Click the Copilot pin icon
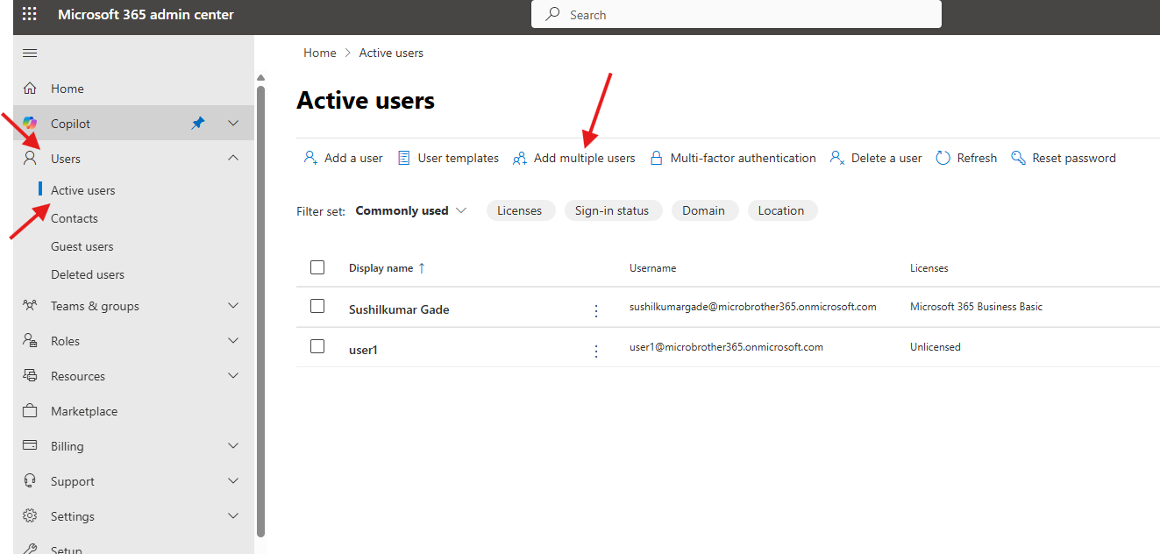The width and height of the screenshot is (1160, 554). tap(198, 124)
